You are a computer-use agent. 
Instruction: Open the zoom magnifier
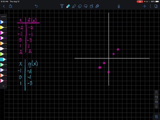coord(156,117)
